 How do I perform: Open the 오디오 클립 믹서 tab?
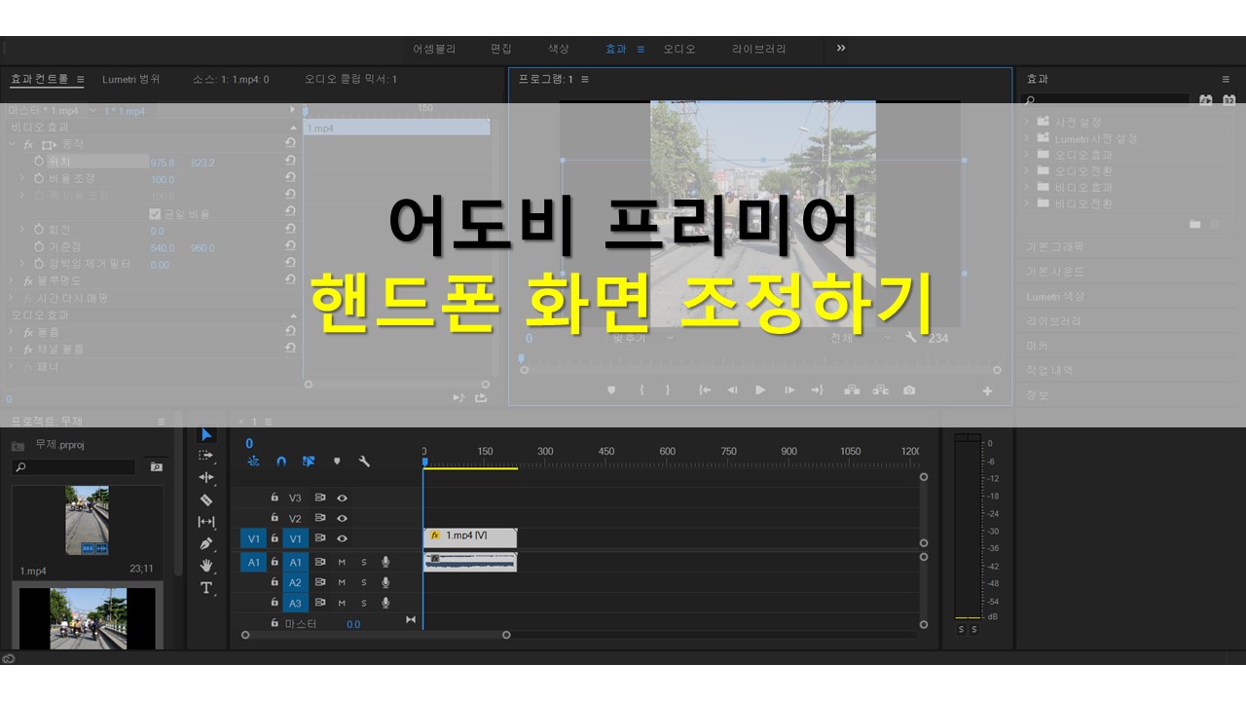click(x=350, y=79)
